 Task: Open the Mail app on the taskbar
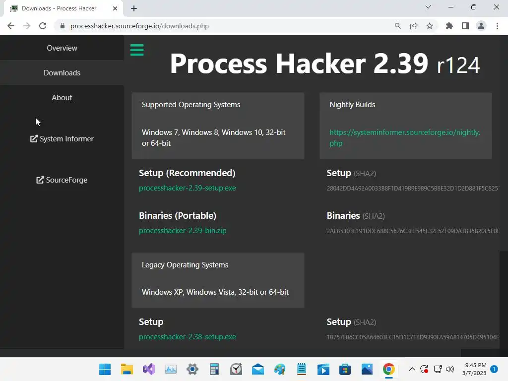(x=258, y=369)
